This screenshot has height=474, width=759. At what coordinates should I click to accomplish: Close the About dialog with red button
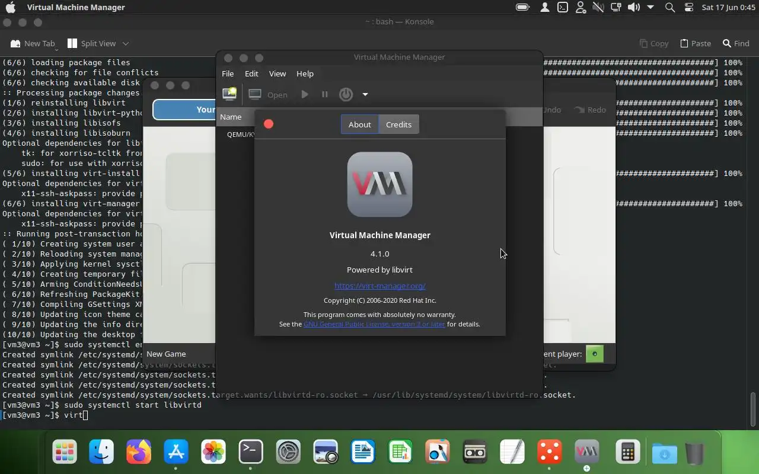tap(269, 124)
